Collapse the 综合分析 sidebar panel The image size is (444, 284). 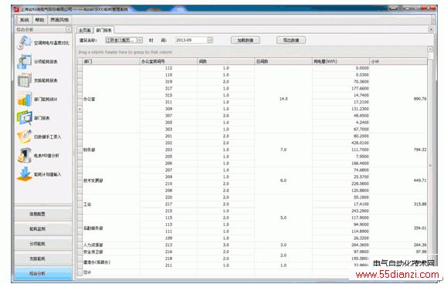69,29
